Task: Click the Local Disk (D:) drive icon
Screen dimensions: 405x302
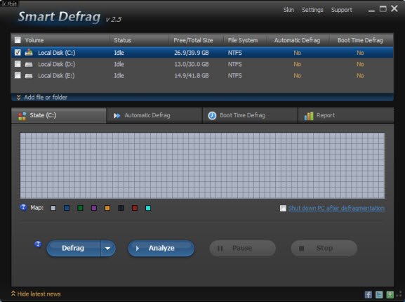Action: point(29,65)
